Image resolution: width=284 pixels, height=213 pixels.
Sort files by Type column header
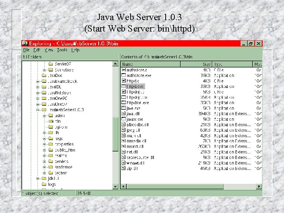[x=232, y=64]
